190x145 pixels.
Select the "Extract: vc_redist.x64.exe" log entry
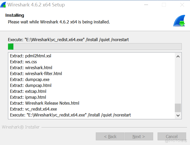coord(33,109)
